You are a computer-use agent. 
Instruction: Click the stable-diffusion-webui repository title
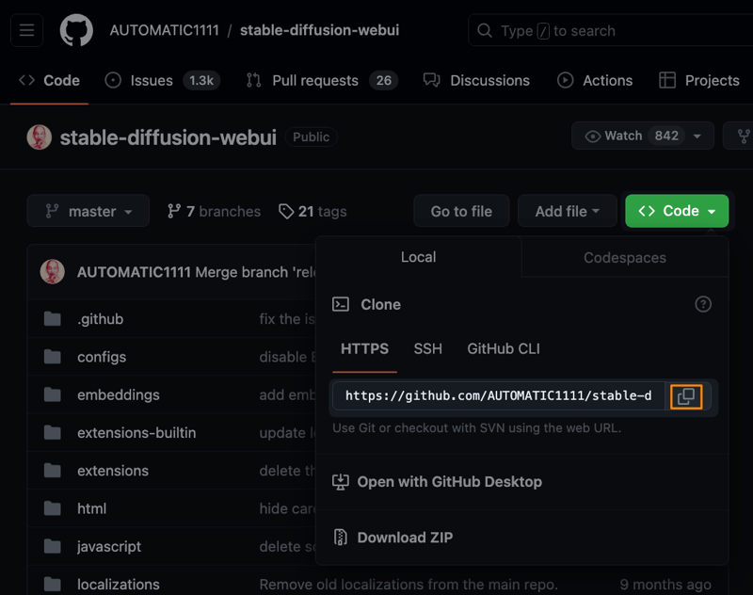168,137
